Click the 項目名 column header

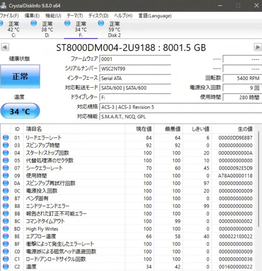(x=74, y=129)
